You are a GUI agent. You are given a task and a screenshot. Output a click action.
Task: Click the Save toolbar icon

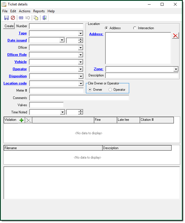(x=6, y=18)
